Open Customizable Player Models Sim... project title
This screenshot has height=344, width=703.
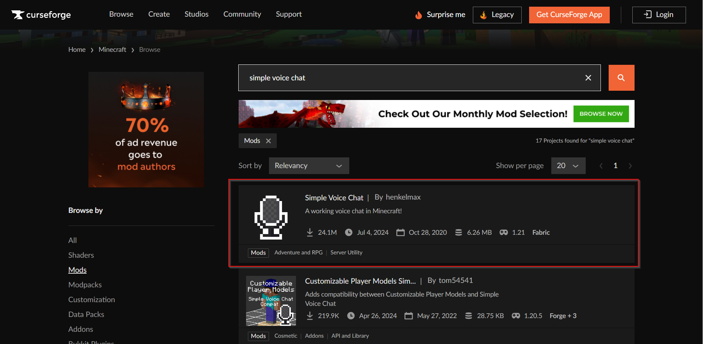point(360,281)
